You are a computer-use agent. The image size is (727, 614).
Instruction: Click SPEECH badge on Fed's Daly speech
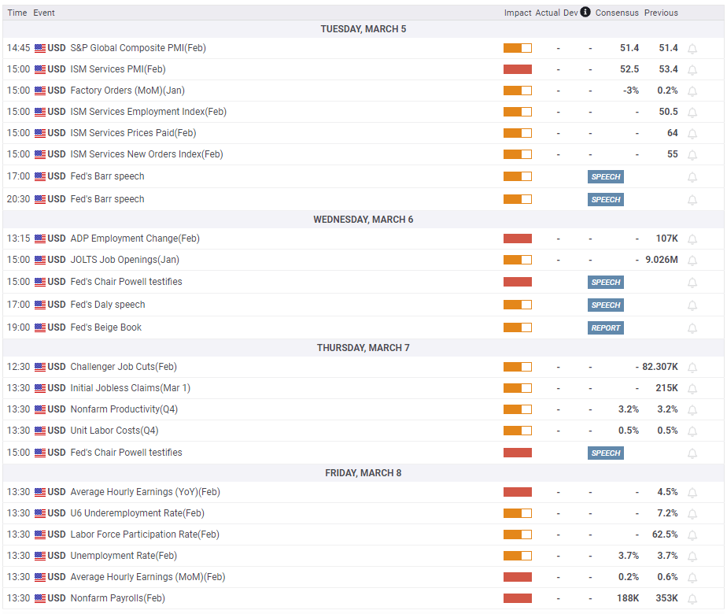coord(606,305)
